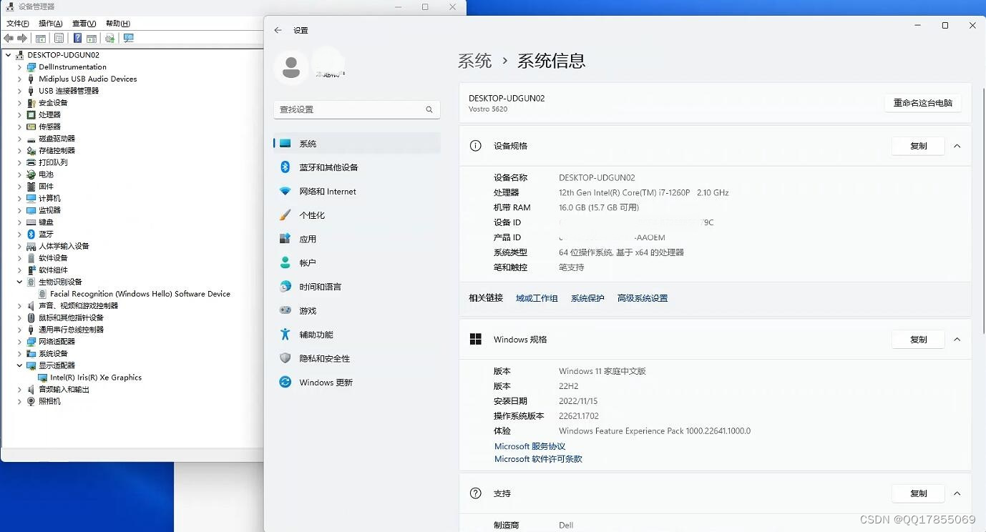Image resolution: width=986 pixels, height=532 pixels.
Task: Click the Forward arrow in Device Manager toolbar
Action: pos(22,38)
